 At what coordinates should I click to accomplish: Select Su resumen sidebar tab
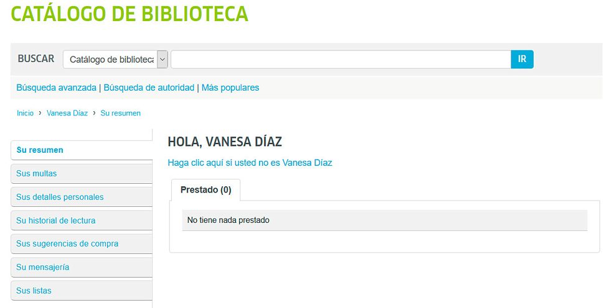pyautogui.click(x=82, y=150)
